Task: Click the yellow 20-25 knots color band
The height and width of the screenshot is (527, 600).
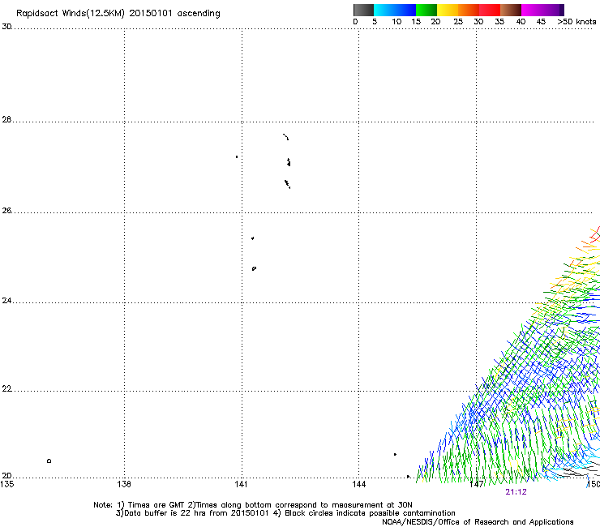Action: coord(448,10)
